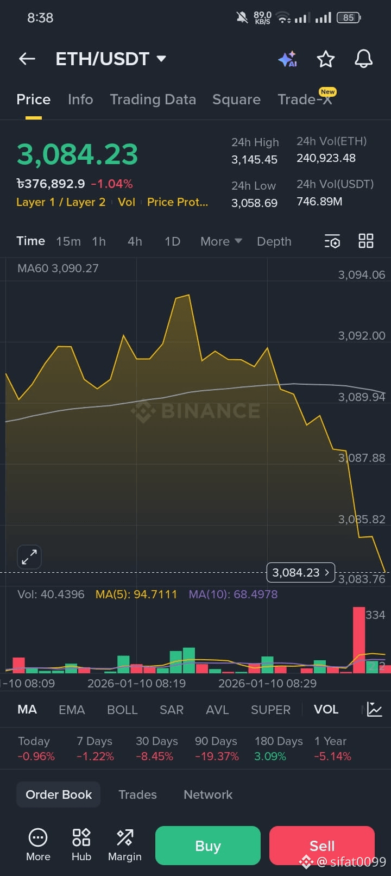Expand chart to fullscreen
The height and width of the screenshot is (876, 391).
coord(29,557)
